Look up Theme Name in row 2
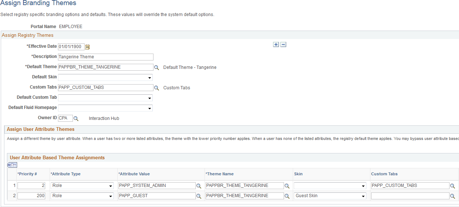 287,196
